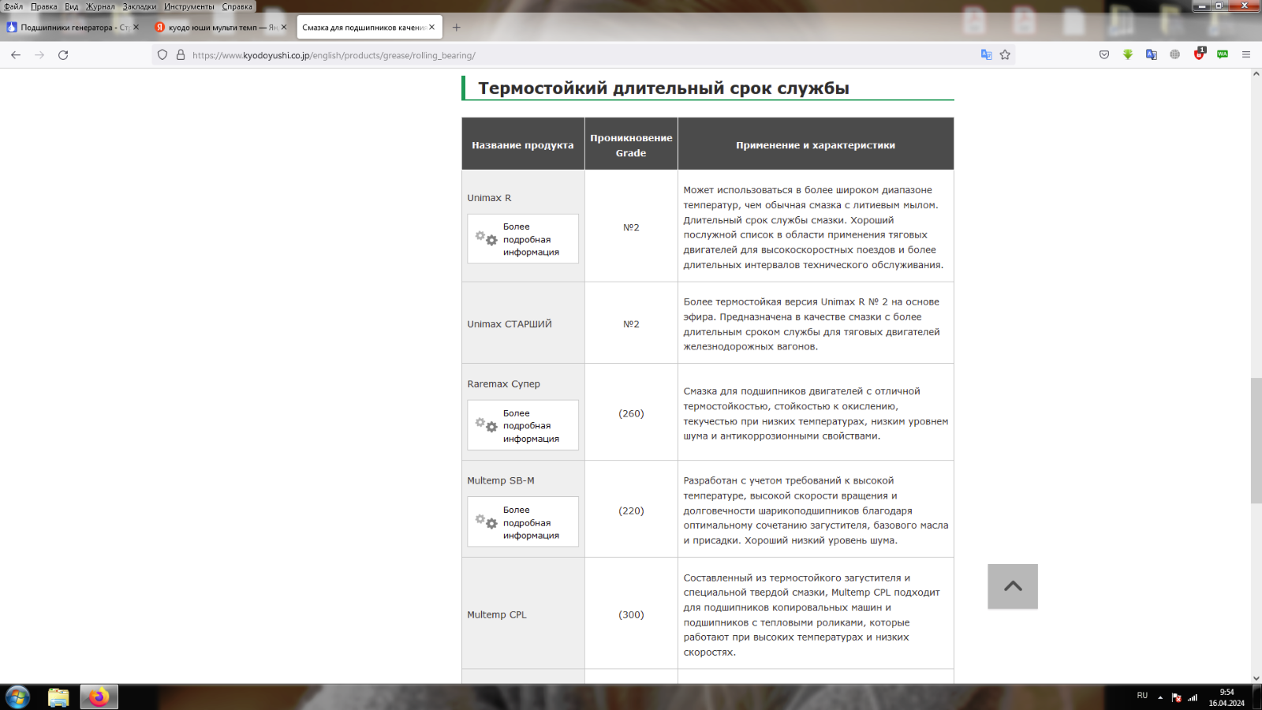This screenshot has width=1262, height=710.
Task: Click the globe extension icon
Action: tap(1175, 55)
